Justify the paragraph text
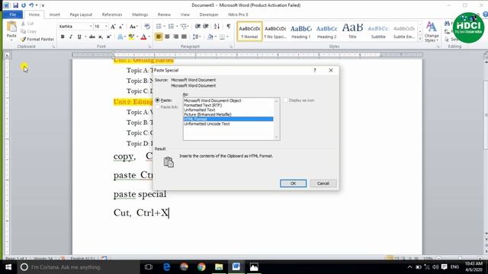The image size is (488, 274). (x=185, y=37)
